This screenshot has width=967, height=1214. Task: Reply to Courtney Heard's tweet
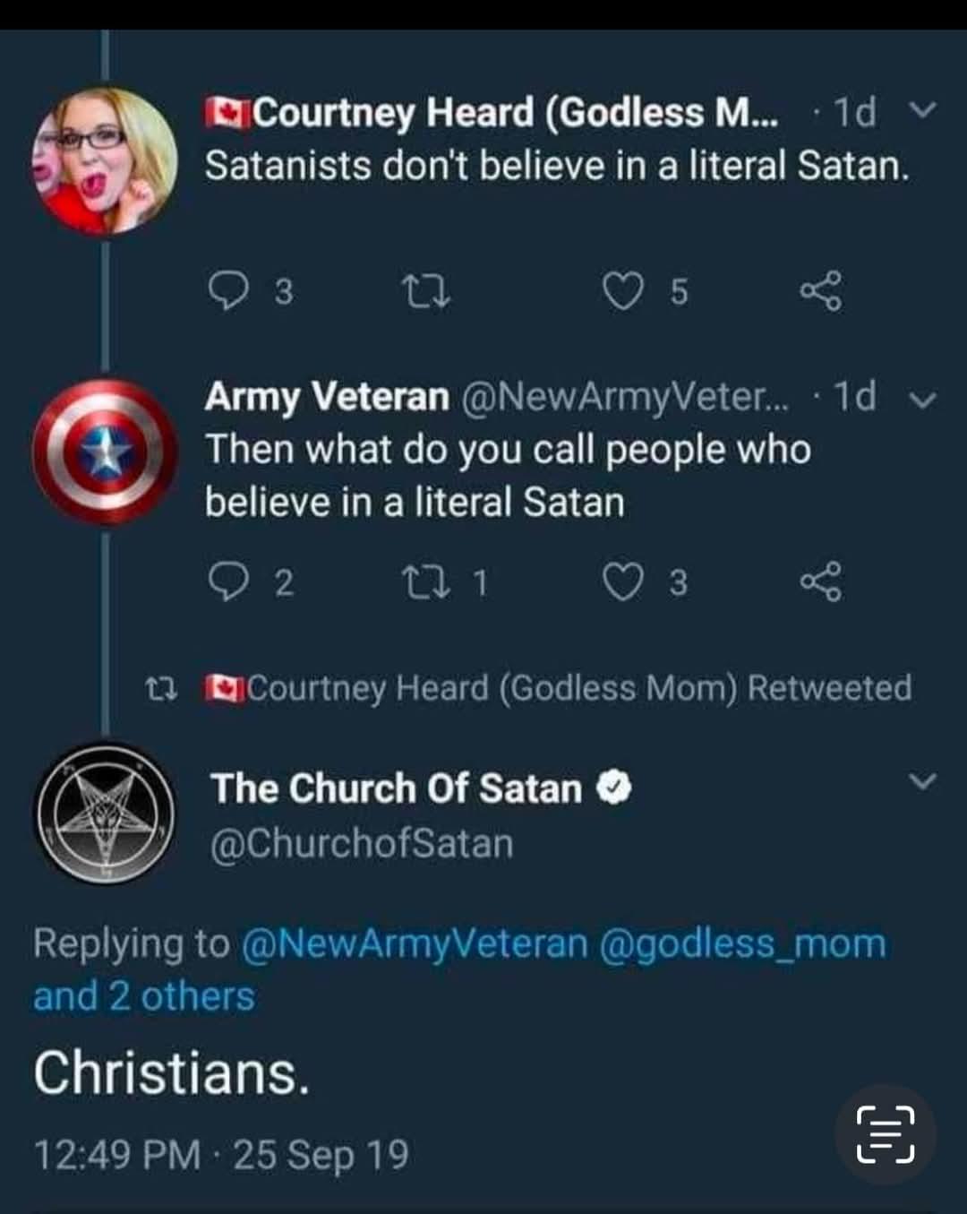coord(228,290)
